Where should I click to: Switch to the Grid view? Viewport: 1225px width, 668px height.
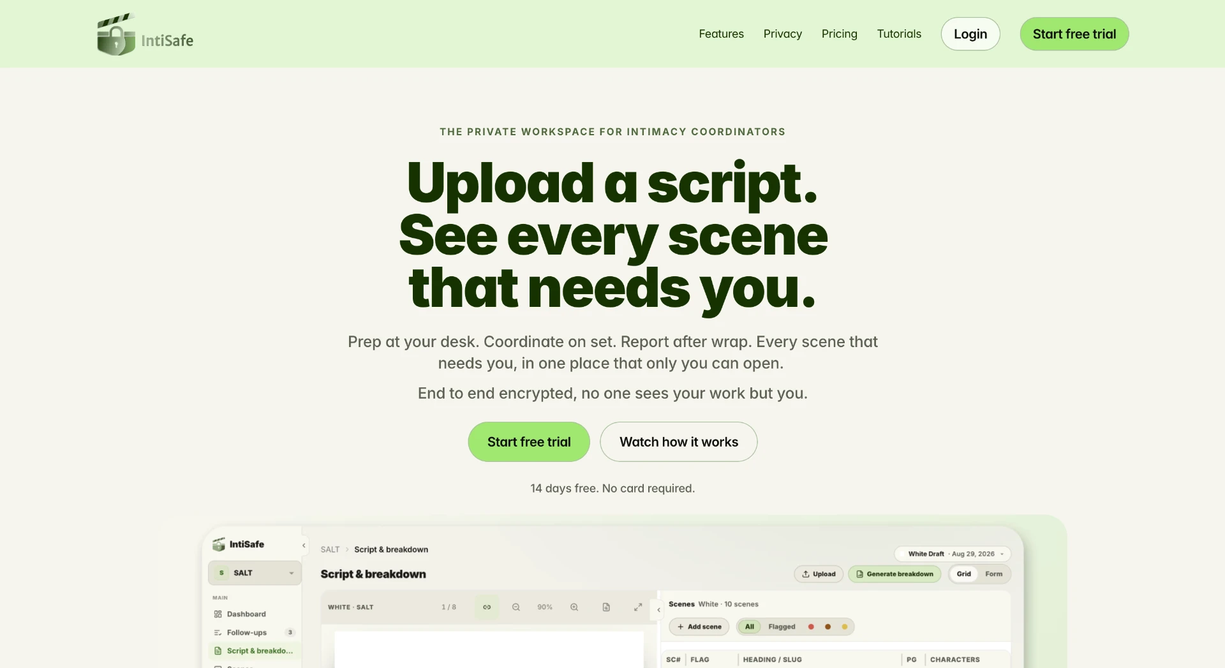pyautogui.click(x=964, y=574)
